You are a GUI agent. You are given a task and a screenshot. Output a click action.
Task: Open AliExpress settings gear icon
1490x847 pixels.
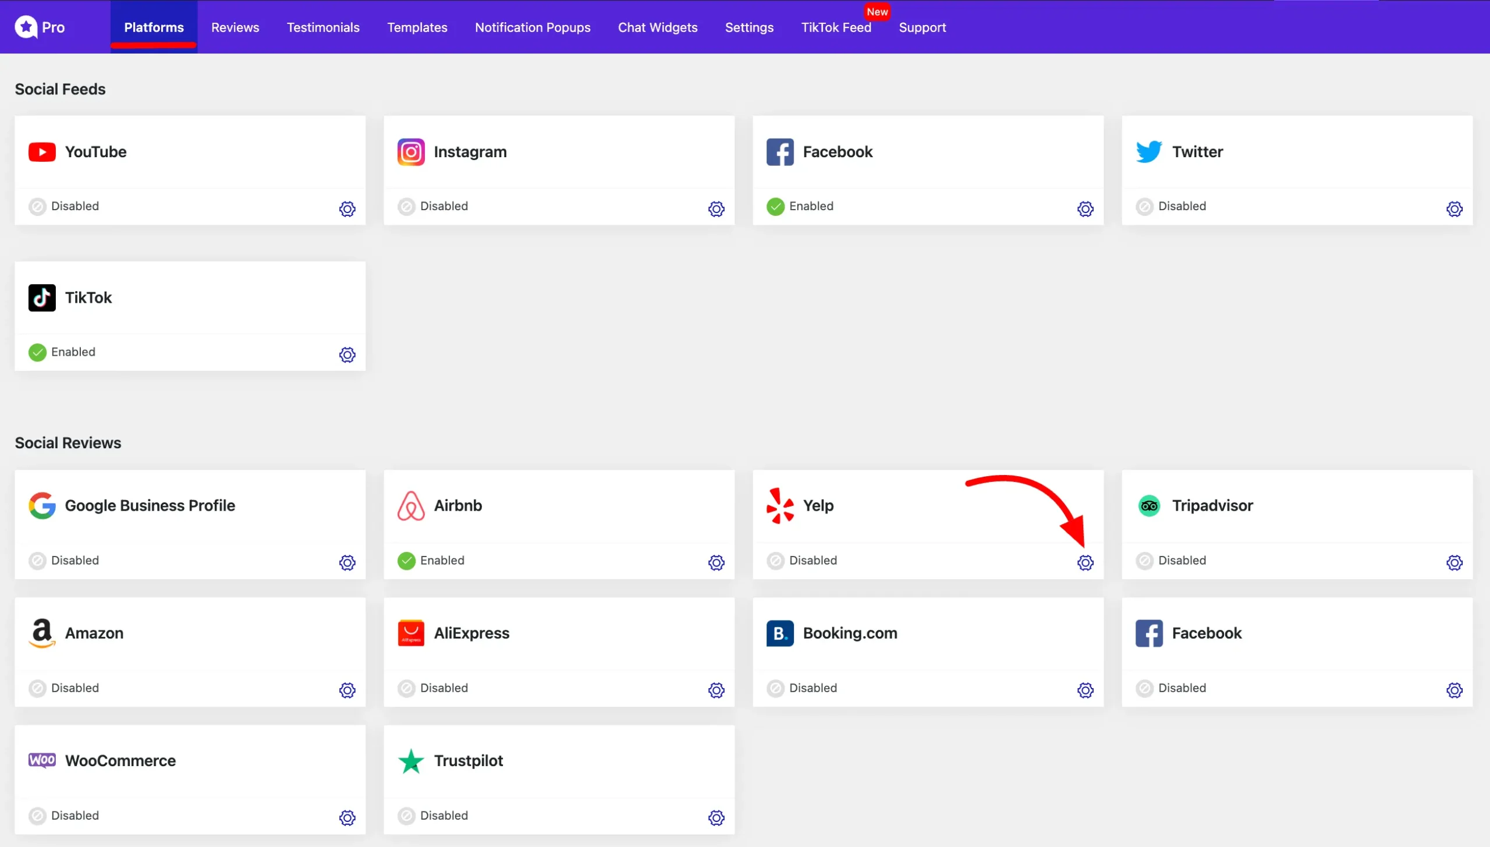(x=716, y=690)
